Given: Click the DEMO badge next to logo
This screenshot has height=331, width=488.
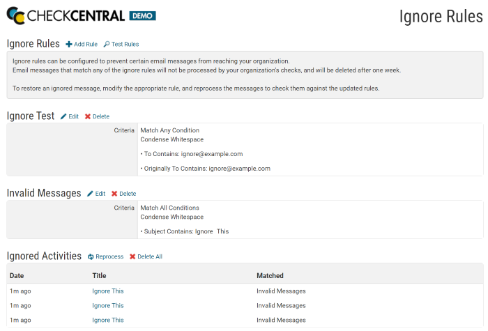Looking at the screenshot, I should point(142,16).
